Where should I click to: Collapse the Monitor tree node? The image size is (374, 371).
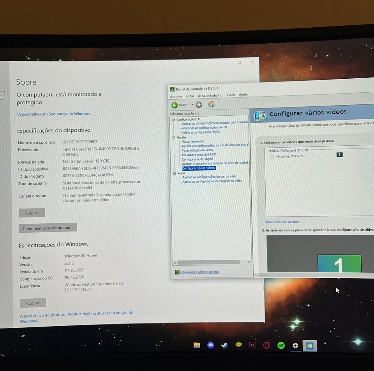pos(174,138)
